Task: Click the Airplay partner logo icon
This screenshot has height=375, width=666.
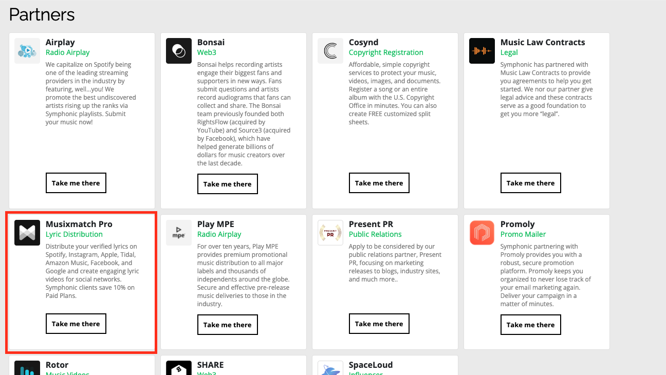Action: [x=27, y=51]
